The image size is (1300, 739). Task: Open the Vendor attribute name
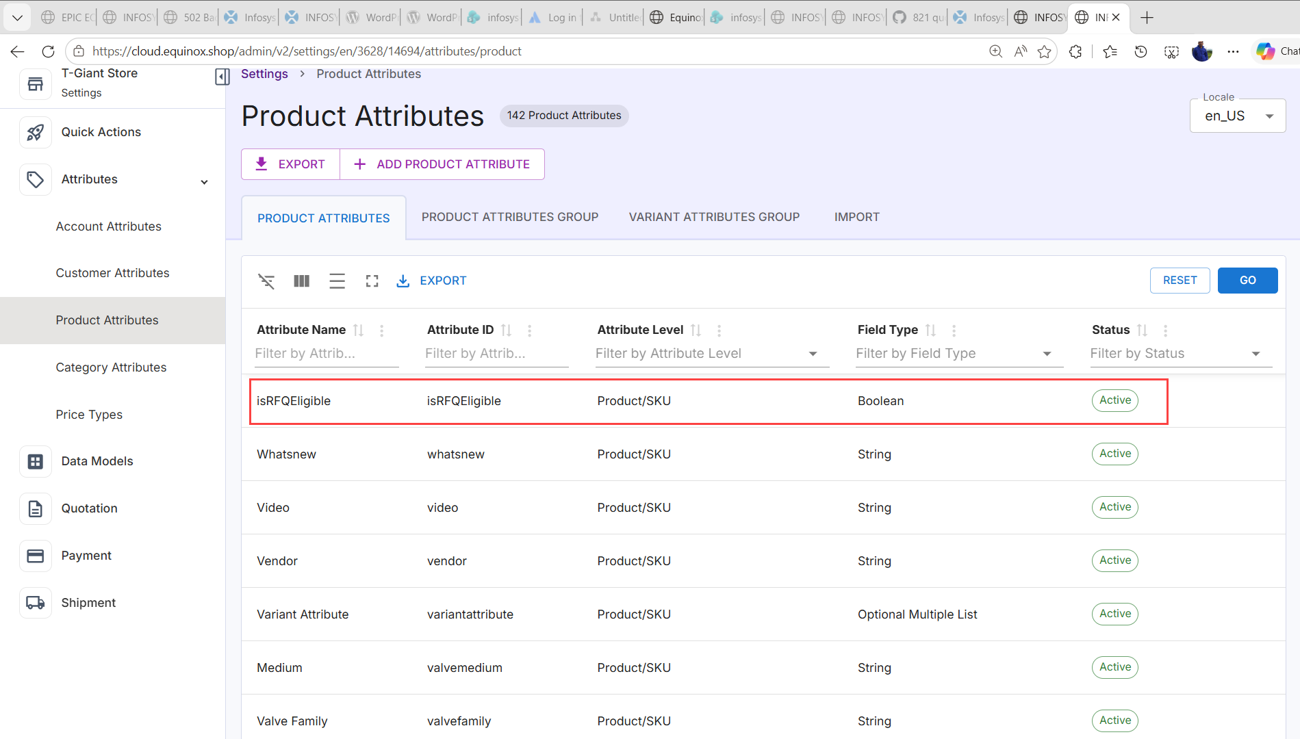pos(277,561)
